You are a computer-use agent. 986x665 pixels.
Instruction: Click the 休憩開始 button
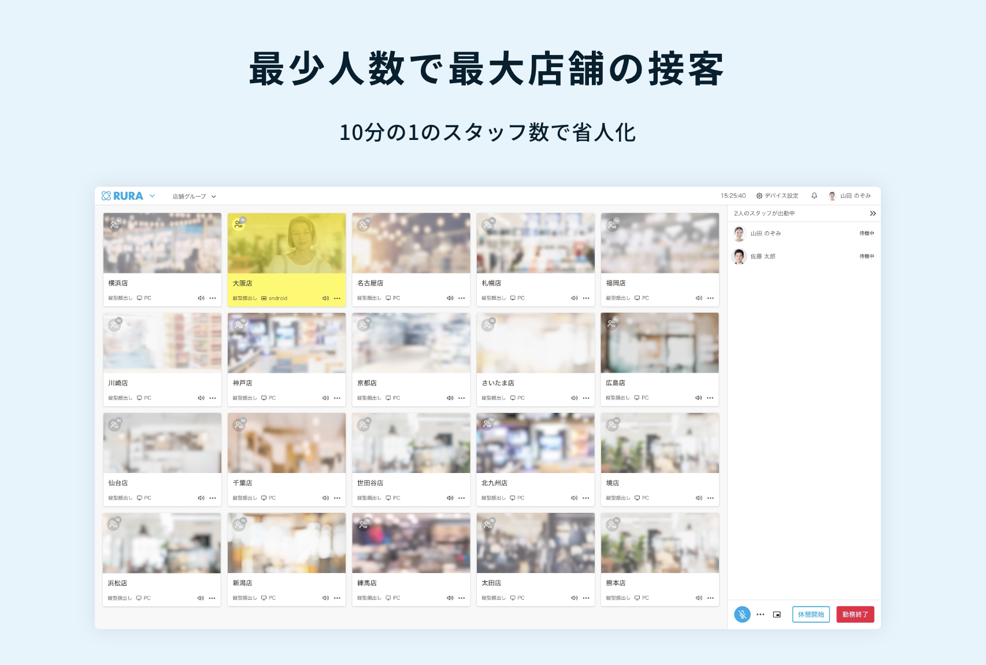[811, 615]
